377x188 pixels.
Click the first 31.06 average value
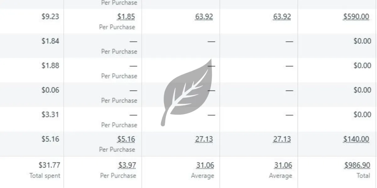coord(205,165)
